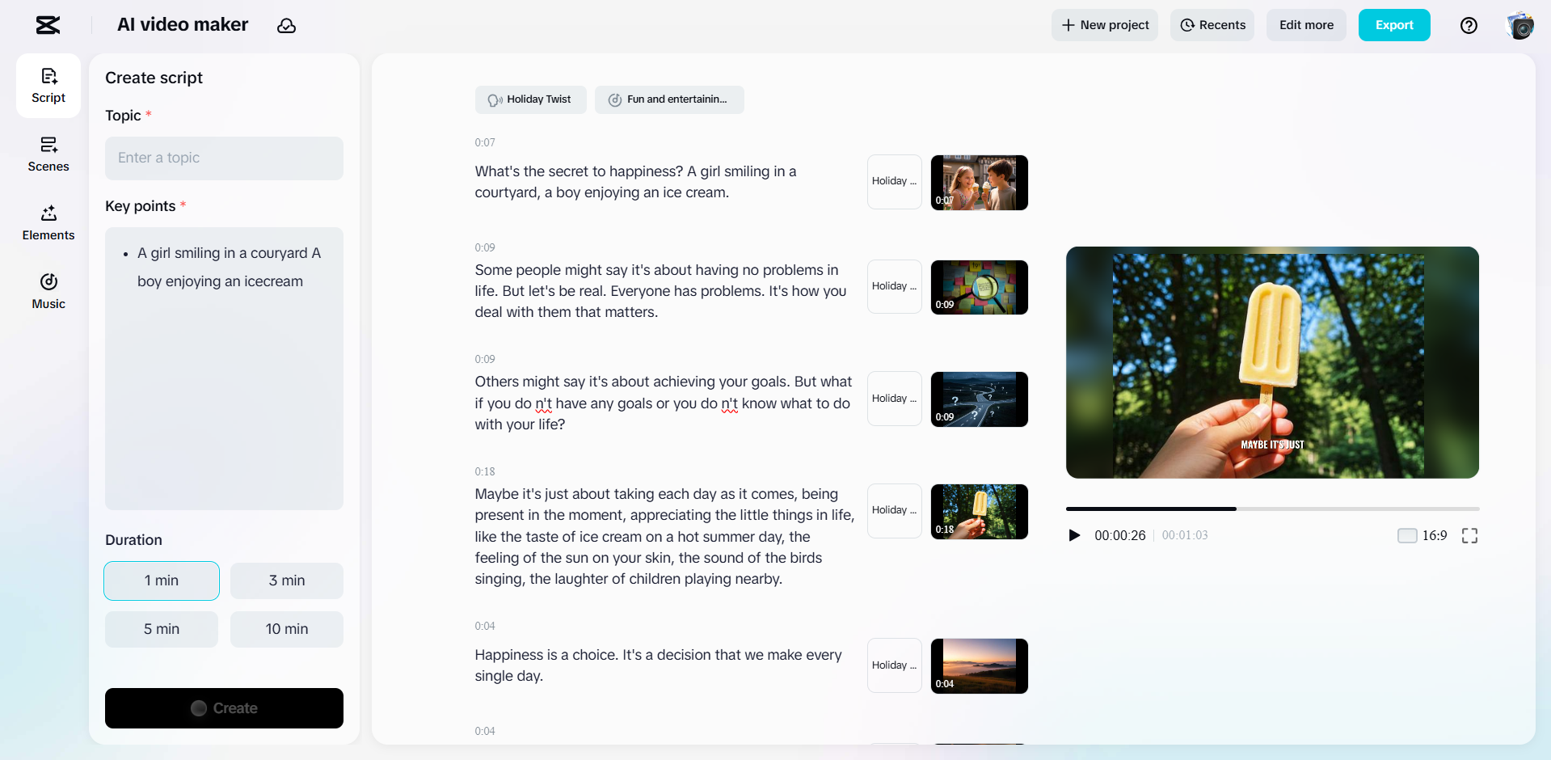Viewport: 1551px width, 760px height.
Task: Toggle the checkbox next to 16:9 ratio
Action: tap(1405, 535)
